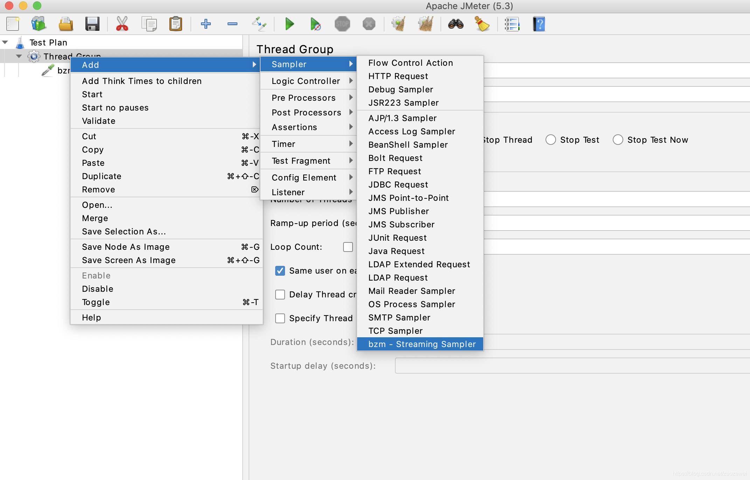Click the binoculars Search icon
This screenshot has width=750, height=480.
click(x=456, y=24)
